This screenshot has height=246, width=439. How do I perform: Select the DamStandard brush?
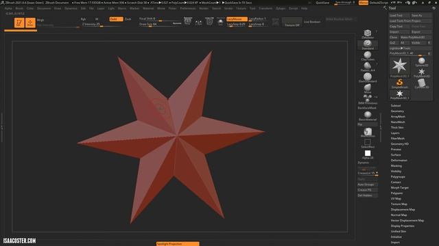368,78
